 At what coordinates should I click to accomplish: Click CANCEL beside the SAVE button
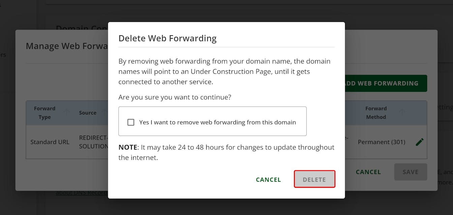click(368, 172)
